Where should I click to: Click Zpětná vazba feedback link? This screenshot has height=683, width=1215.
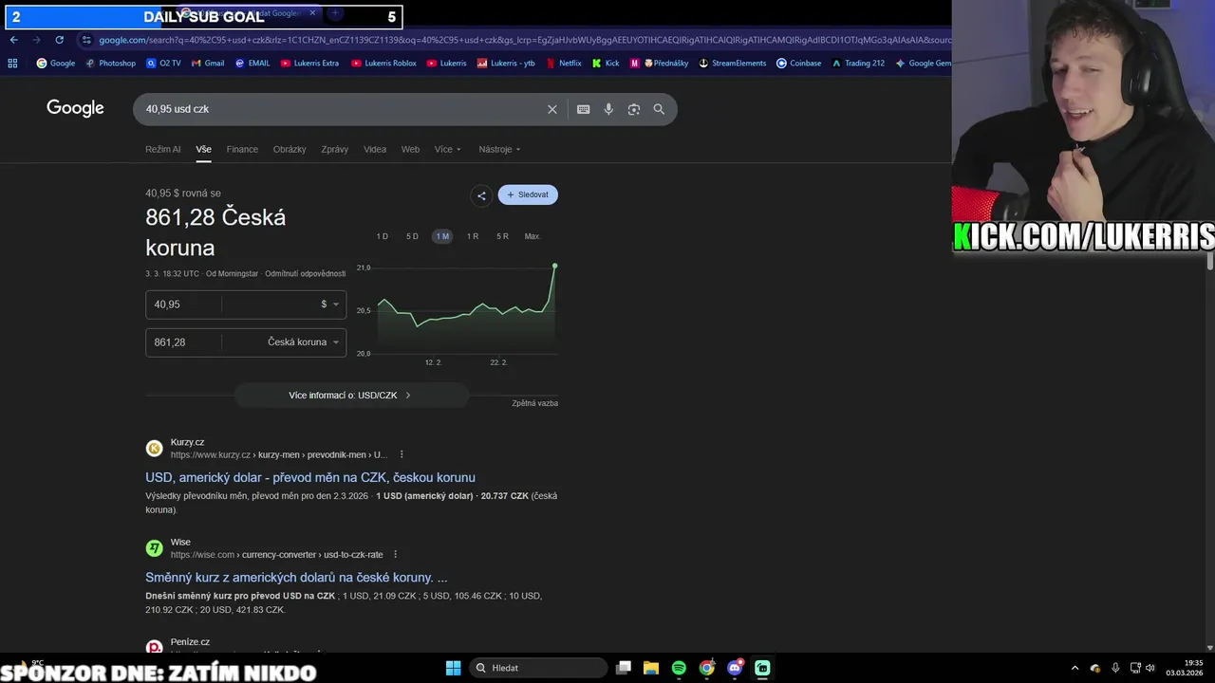(534, 403)
